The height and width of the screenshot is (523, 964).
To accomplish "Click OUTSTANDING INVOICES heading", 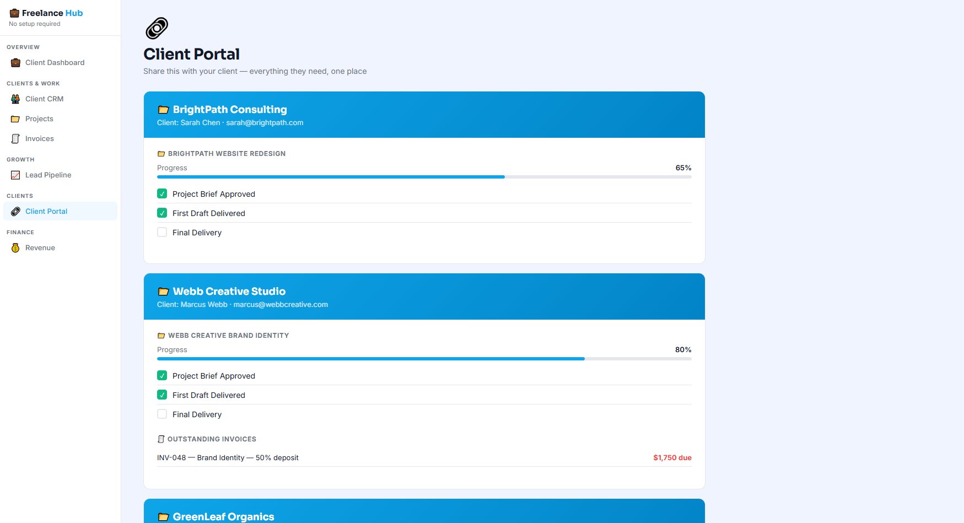I will coord(212,439).
